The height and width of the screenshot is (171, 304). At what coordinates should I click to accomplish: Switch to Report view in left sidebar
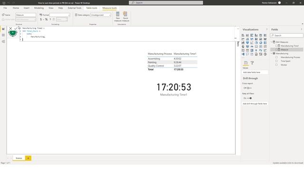tap(3, 29)
